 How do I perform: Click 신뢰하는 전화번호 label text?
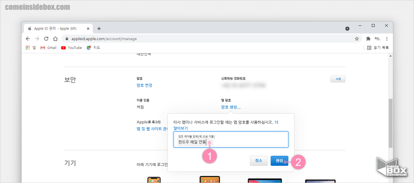point(233,79)
